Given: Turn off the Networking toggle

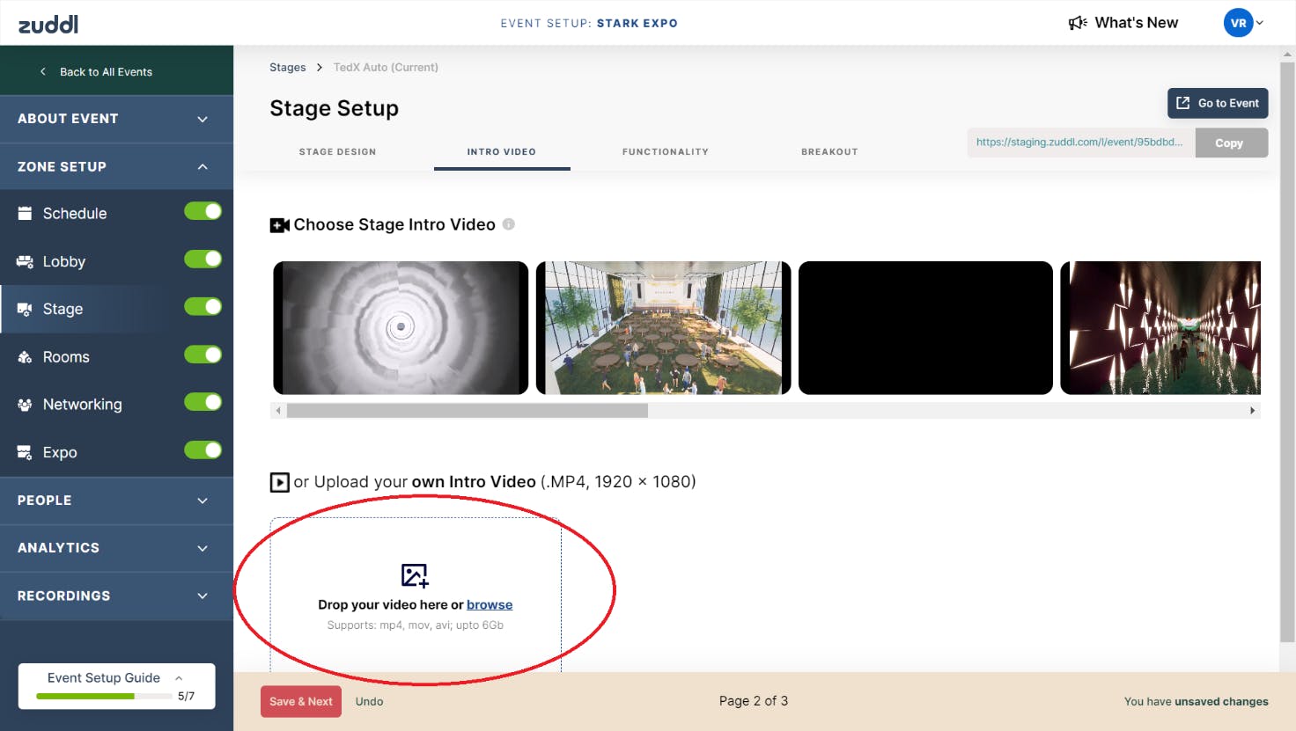Looking at the screenshot, I should (x=203, y=401).
